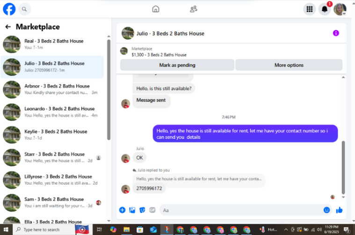This screenshot has width=355, height=235.
Task: Open Facebook search magnifier icon
Action: point(24,9)
